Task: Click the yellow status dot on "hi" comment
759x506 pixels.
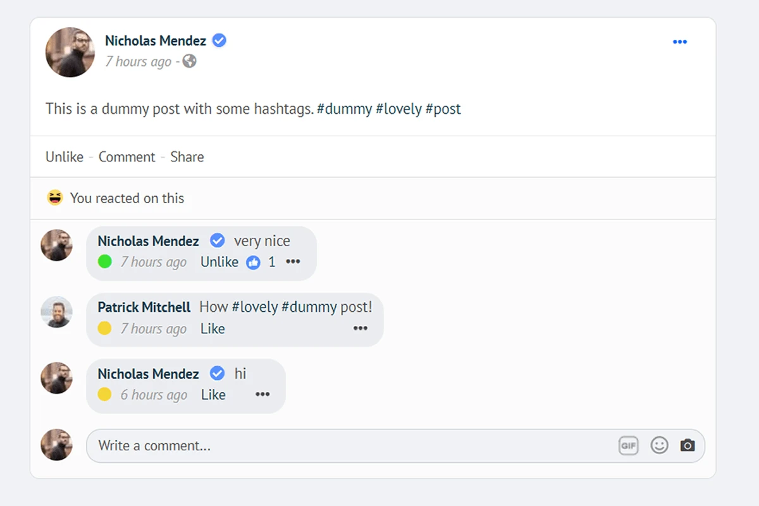Action: click(x=105, y=395)
